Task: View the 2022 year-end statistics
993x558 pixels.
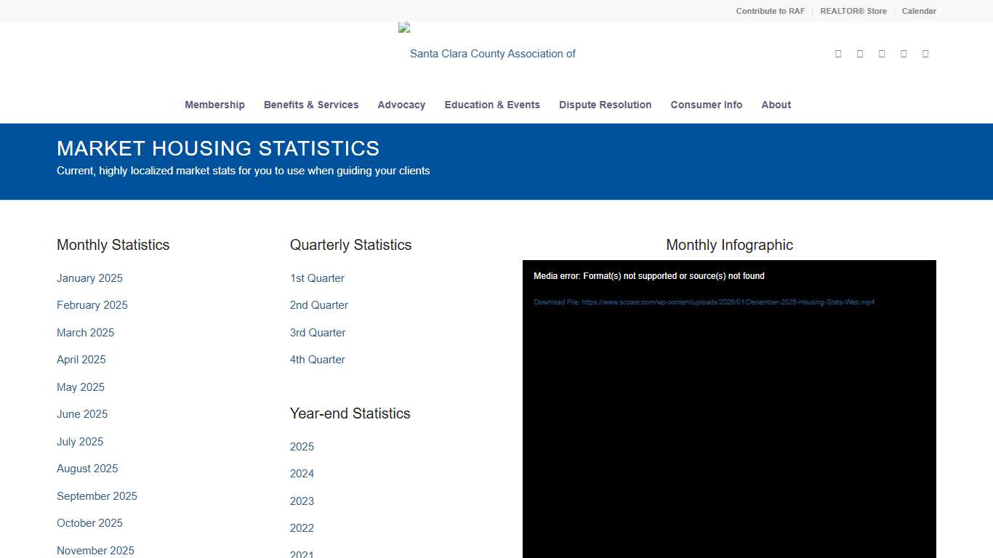Action: pos(302,528)
